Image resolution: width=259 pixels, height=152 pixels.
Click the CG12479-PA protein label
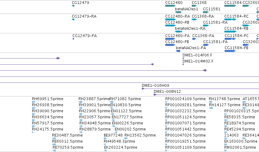85,36
